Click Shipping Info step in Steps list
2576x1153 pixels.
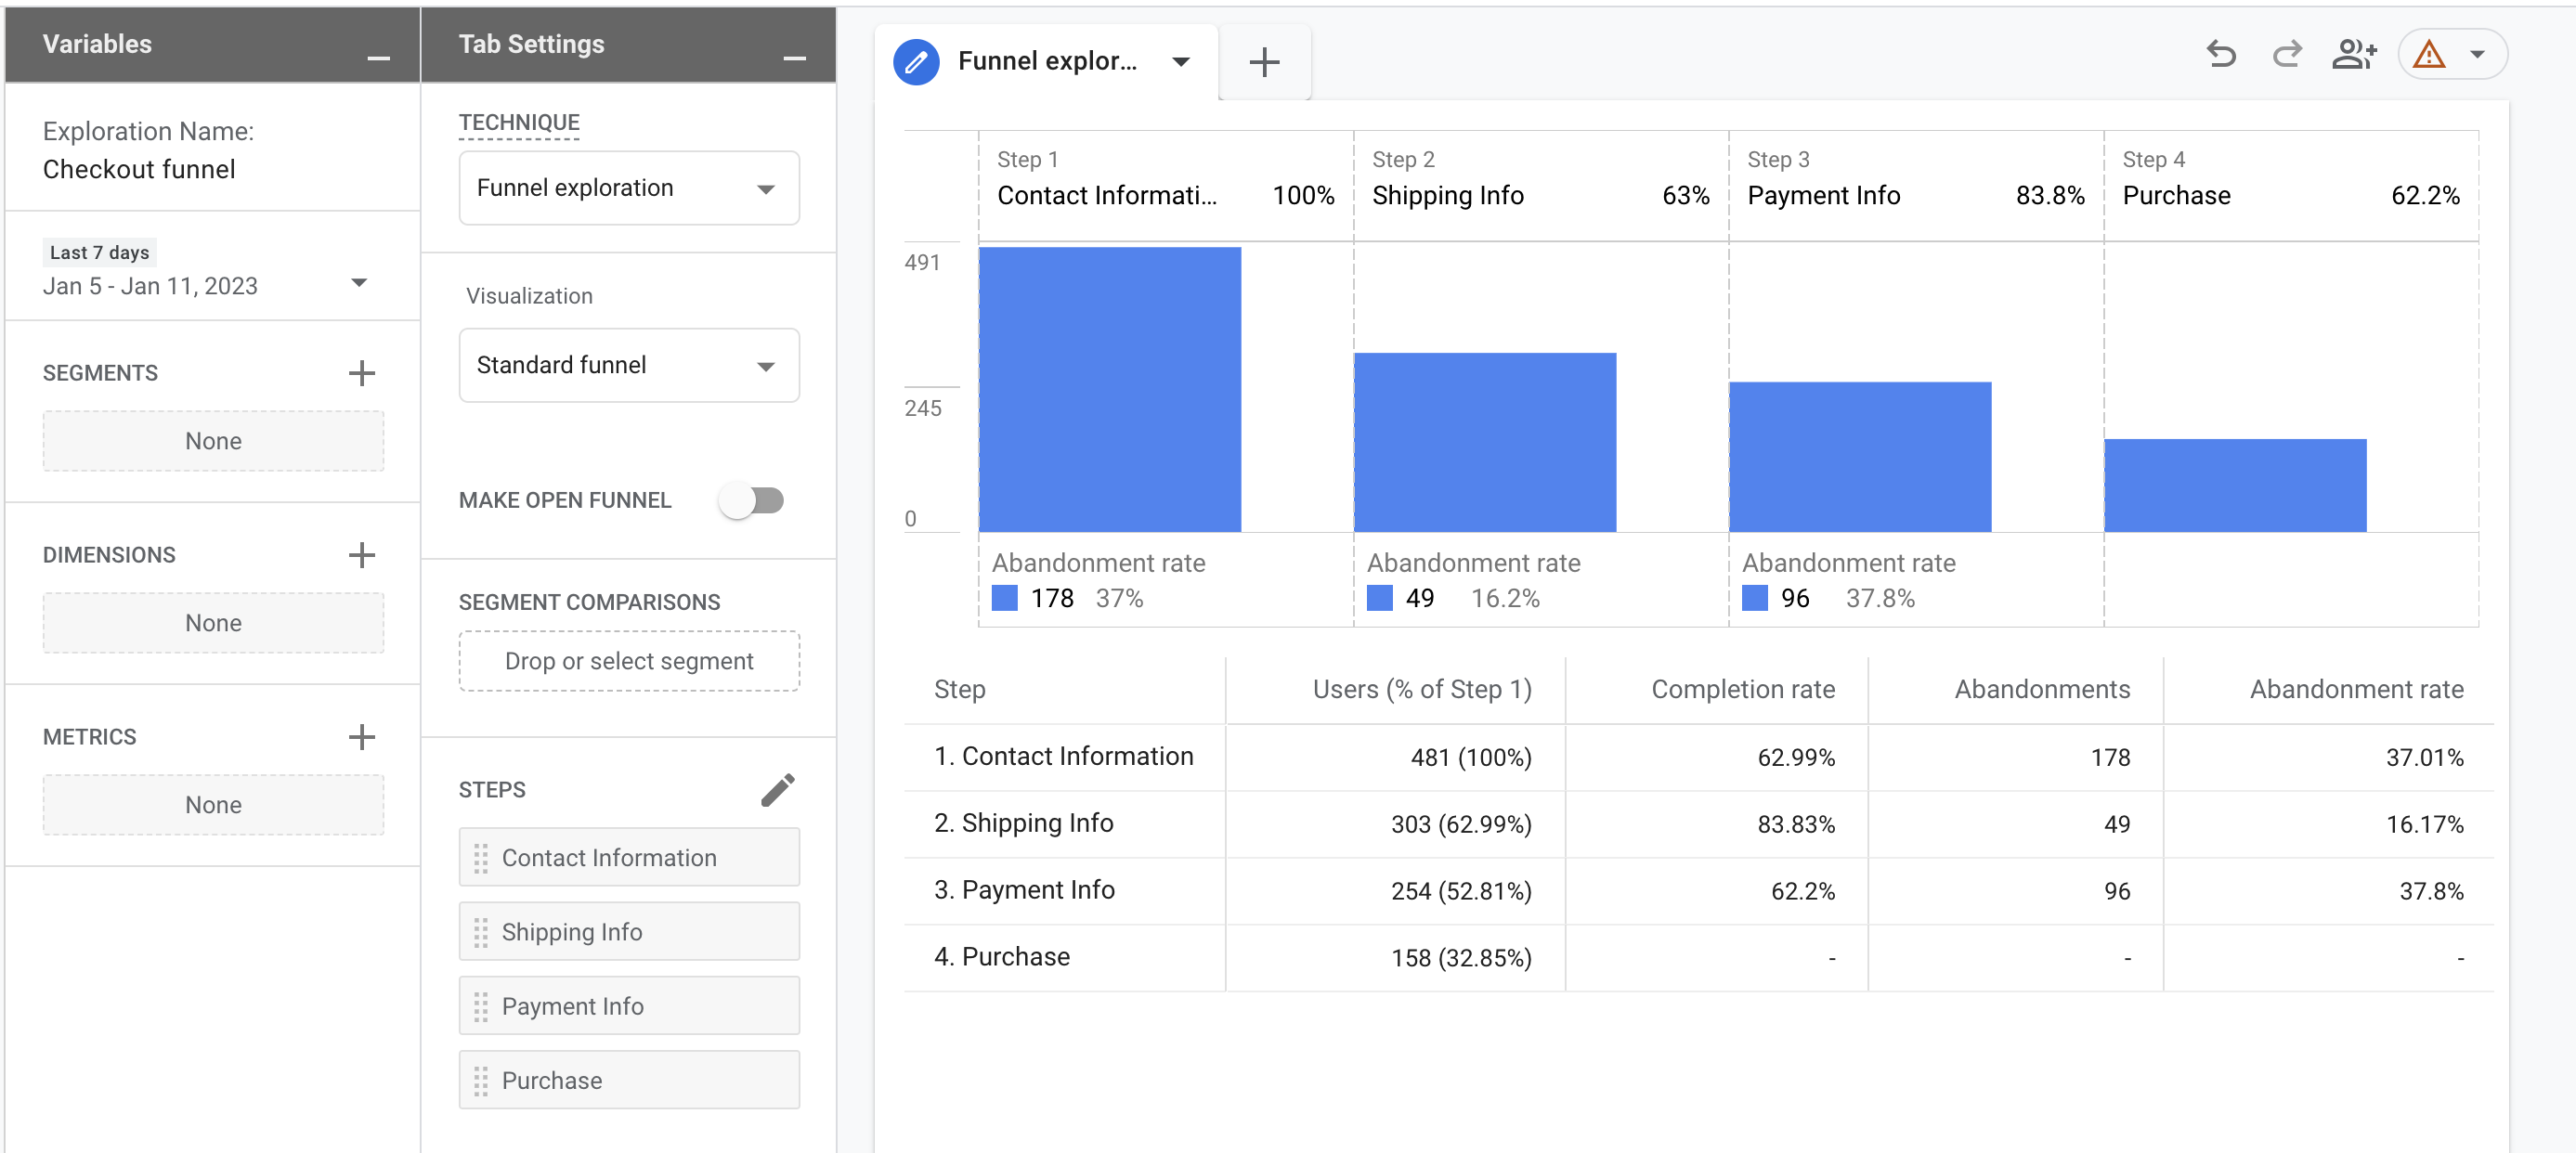(x=629, y=932)
